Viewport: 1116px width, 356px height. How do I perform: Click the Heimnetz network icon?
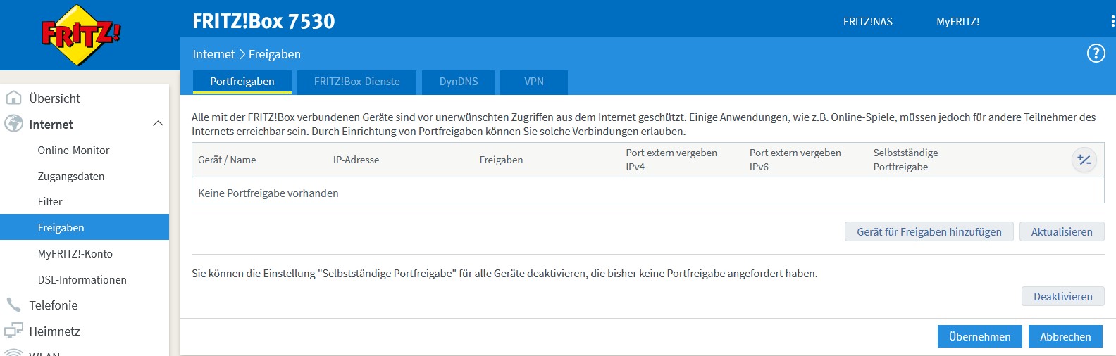(13, 331)
